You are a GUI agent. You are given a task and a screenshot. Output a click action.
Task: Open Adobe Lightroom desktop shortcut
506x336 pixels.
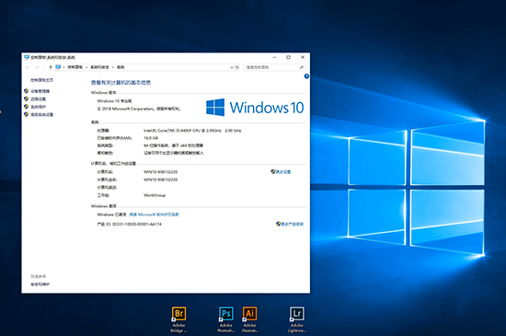pyautogui.click(x=297, y=319)
